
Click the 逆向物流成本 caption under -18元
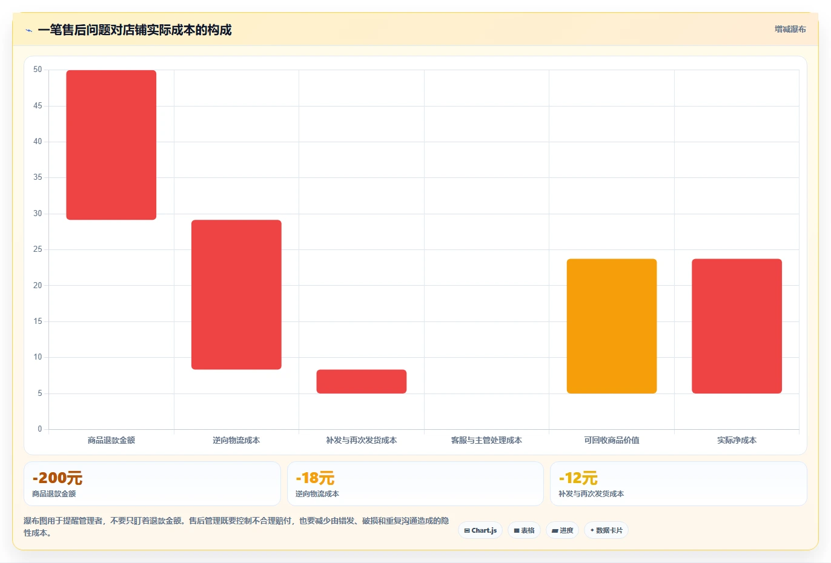pyautogui.click(x=317, y=494)
